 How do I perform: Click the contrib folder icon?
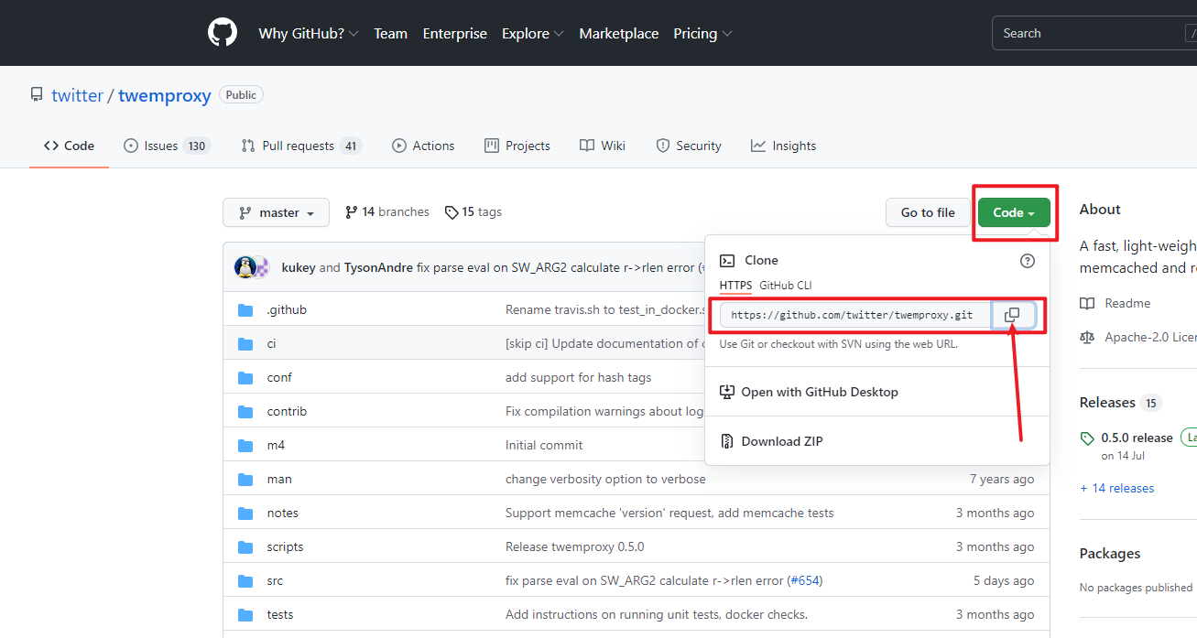point(245,412)
